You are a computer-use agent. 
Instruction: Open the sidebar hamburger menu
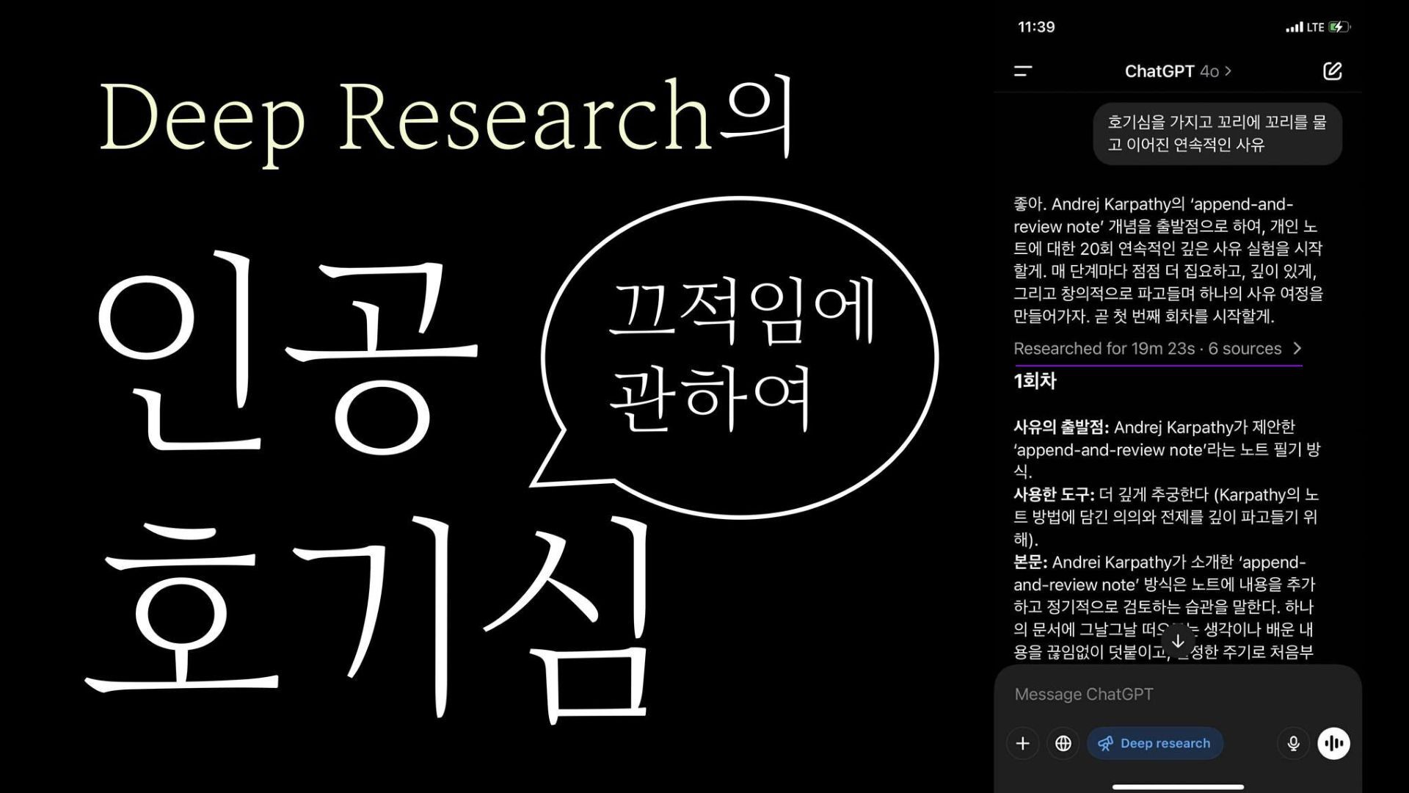[1023, 71]
